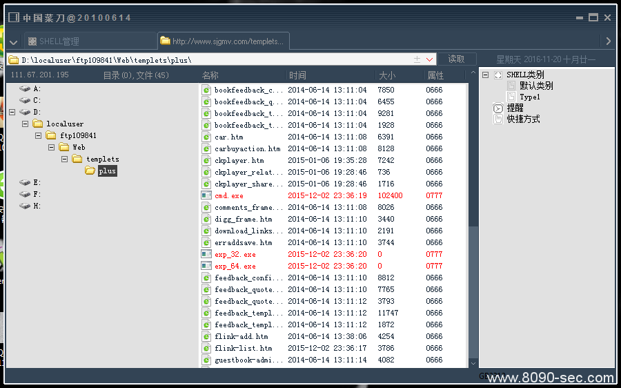Click the file list scrollbar thumb

pos(473,291)
